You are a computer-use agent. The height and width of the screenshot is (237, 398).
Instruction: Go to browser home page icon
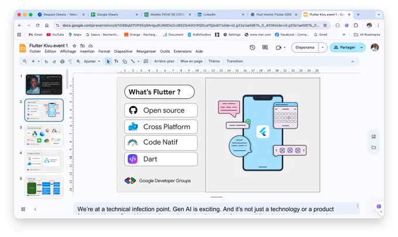[x=47, y=25]
